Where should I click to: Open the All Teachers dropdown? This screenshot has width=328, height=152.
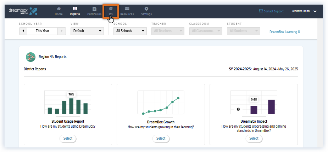tap(168, 31)
